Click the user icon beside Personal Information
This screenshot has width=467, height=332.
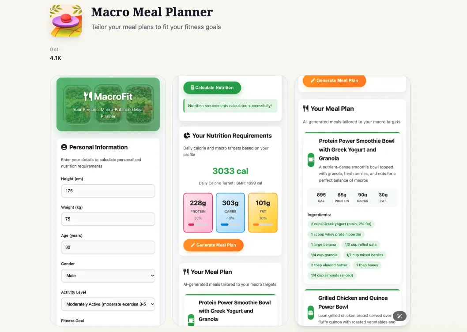64,147
